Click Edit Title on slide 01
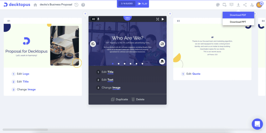Screen dimensions: 266x133 pos(20,82)
